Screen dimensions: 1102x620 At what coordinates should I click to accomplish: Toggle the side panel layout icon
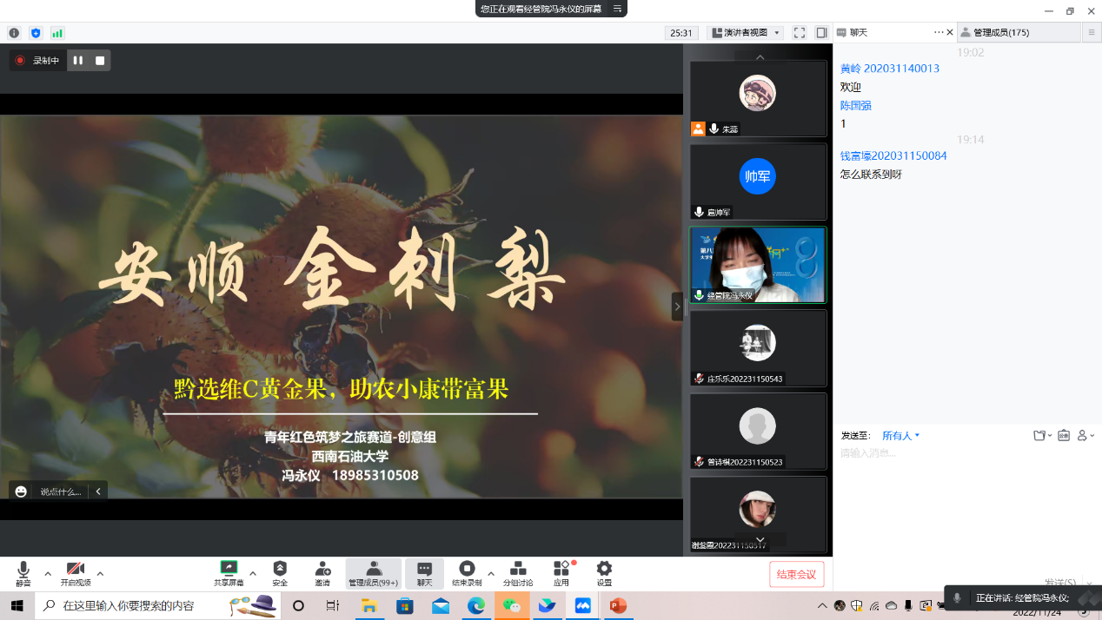point(821,33)
